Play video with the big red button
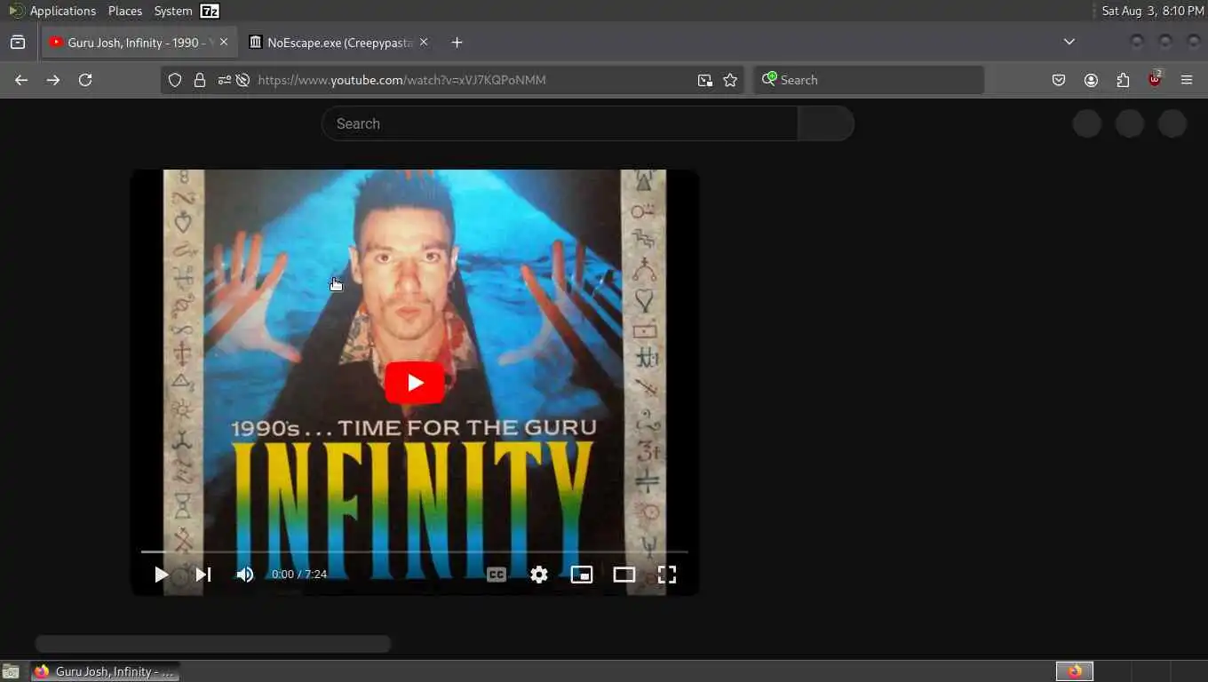This screenshot has height=682, width=1208. pyautogui.click(x=415, y=383)
